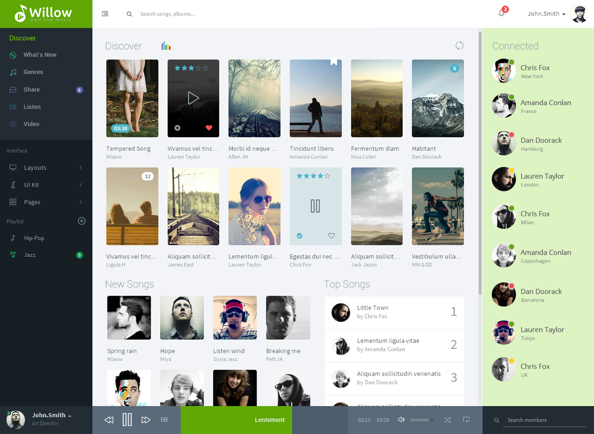Open Share menu item with badge 6

pyautogui.click(x=46, y=90)
